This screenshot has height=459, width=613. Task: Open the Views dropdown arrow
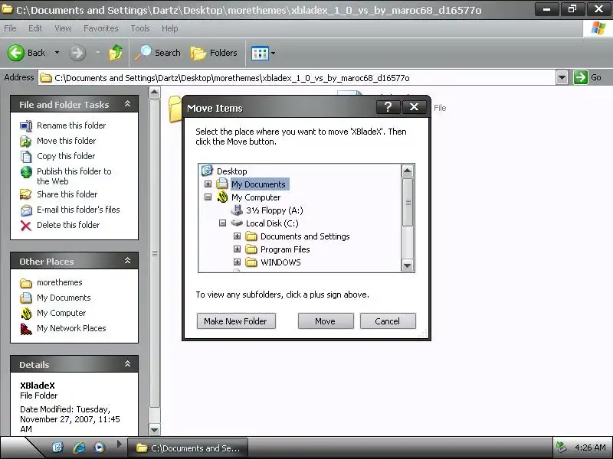pos(274,53)
